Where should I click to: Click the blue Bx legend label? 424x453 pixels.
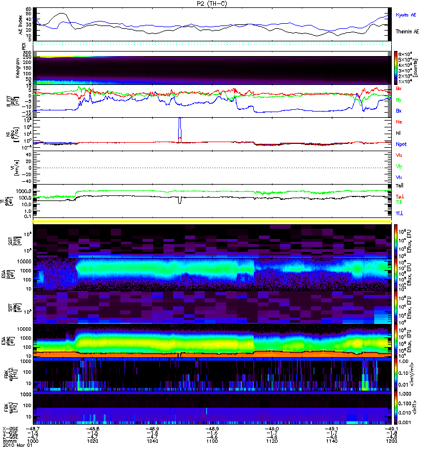coord(399,110)
